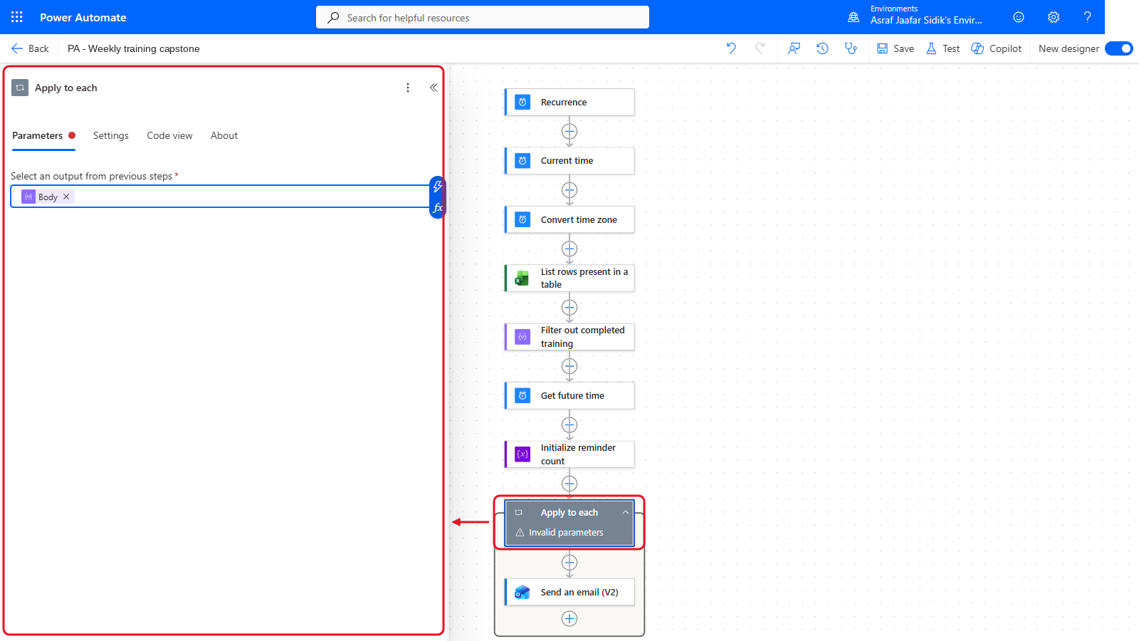The height and width of the screenshot is (641, 1139).
Task: Click flow name PA - Weekly training capstone
Action: tap(134, 48)
